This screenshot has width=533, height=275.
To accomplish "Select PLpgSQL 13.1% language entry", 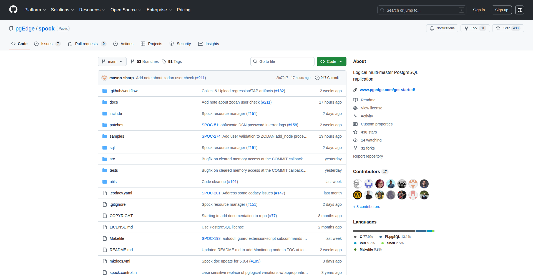I will coord(395,237).
